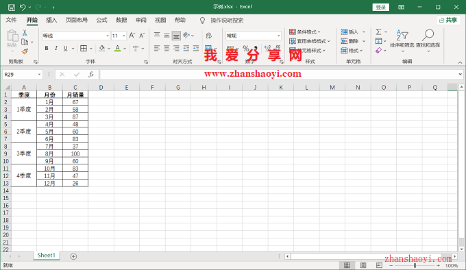Click the Orientation angled text icon
The image size is (466, 270).
[x=186, y=36]
